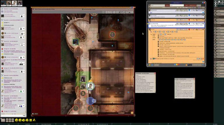The image size is (224, 125).
Task: Click the modifier box beside dice
Action: click(3, 120)
